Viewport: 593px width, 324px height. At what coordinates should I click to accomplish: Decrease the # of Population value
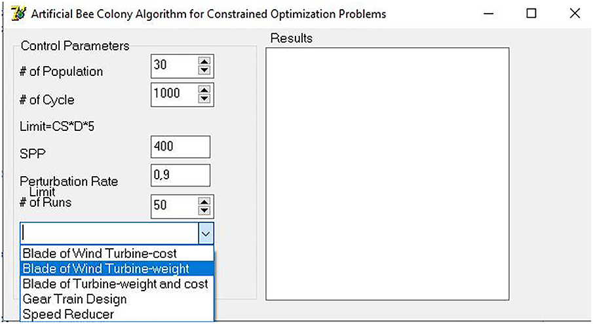click(204, 71)
